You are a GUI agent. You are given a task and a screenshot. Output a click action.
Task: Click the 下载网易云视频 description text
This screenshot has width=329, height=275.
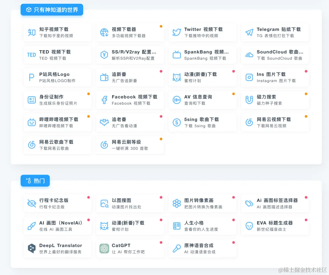(x=271, y=126)
